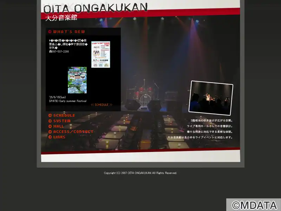This screenshot has width=281, height=211.
Task: Click the arrow bullet icon beside LINKS
Action: [50, 137]
